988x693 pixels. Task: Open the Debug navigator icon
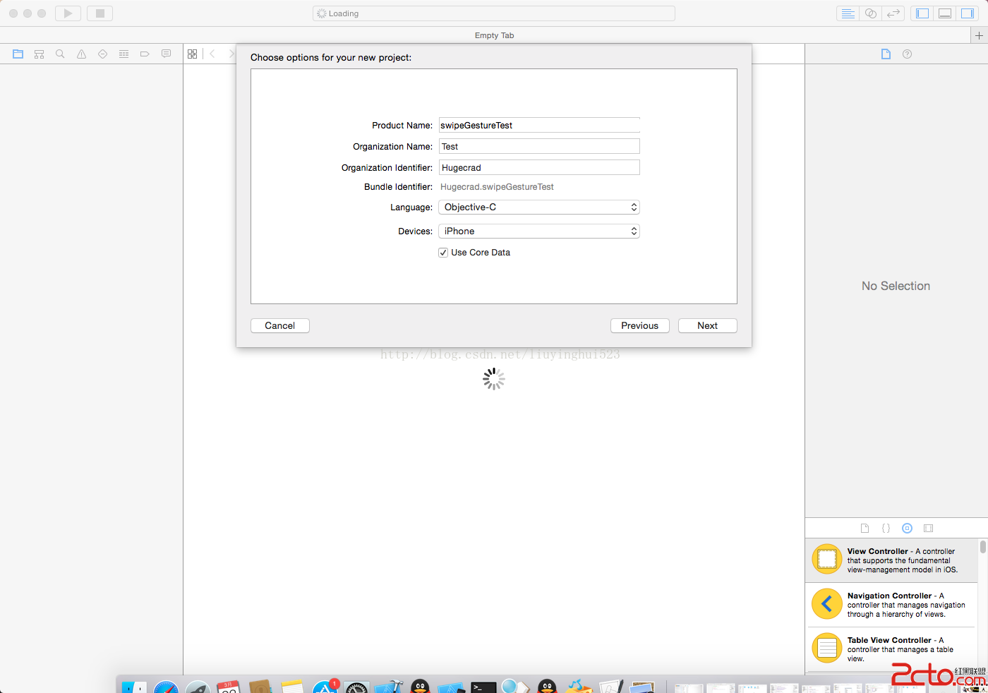pyautogui.click(x=124, y=54)
